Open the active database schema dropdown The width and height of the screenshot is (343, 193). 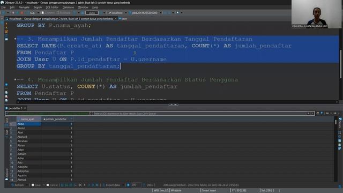coord(145,13)
